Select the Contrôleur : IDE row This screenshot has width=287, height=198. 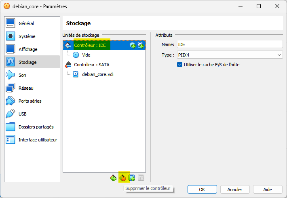pyautogui.click(x=104, y=45)
